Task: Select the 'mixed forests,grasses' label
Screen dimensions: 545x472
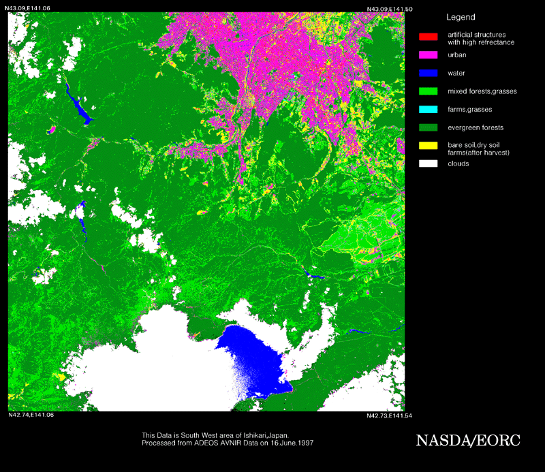Action: click(482, 91)
